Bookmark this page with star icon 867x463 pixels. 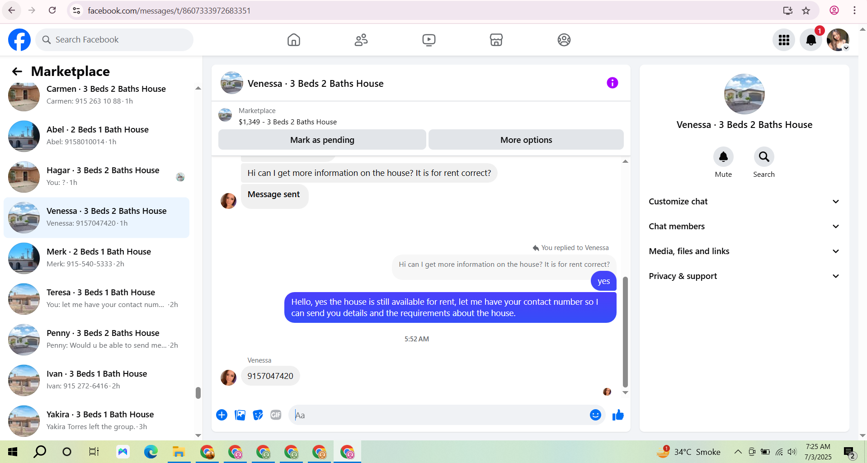(x=806, y=10)
